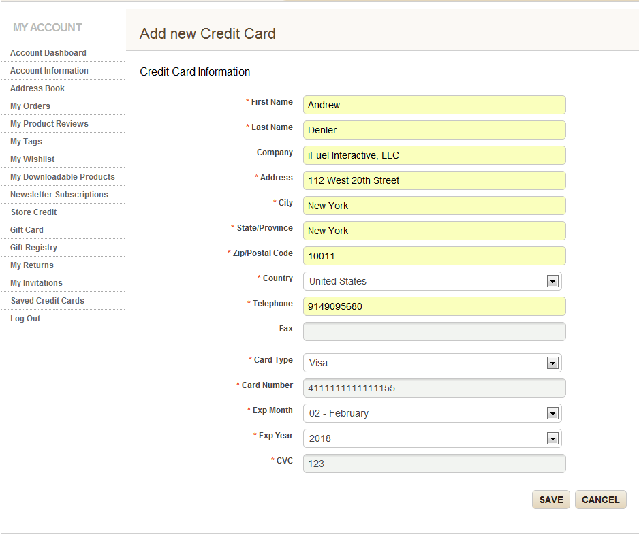Go to Account Information page
This screenshot has width=639, height=535.
(49, 71)
